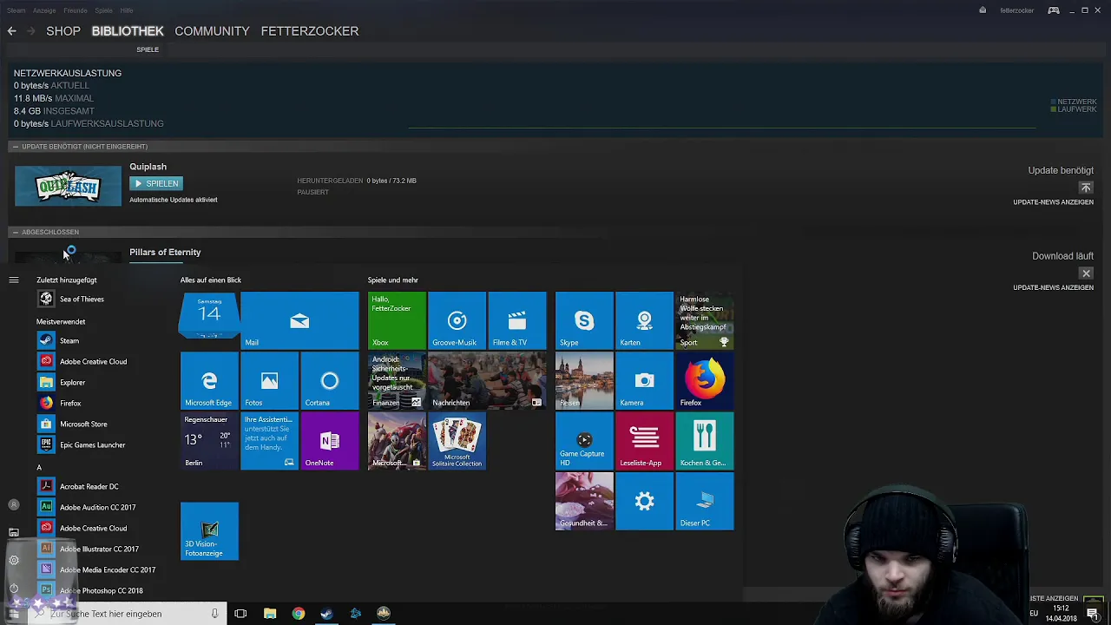Open the Firefox tile
The width and height of the screenshot is (1111, 625).
pos(704,381)
